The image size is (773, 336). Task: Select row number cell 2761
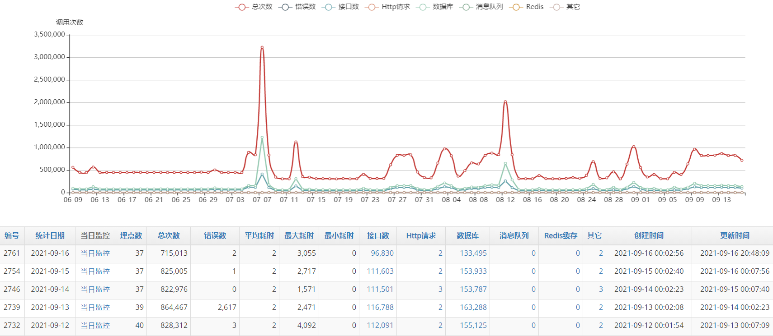click(x=12, y=253)
